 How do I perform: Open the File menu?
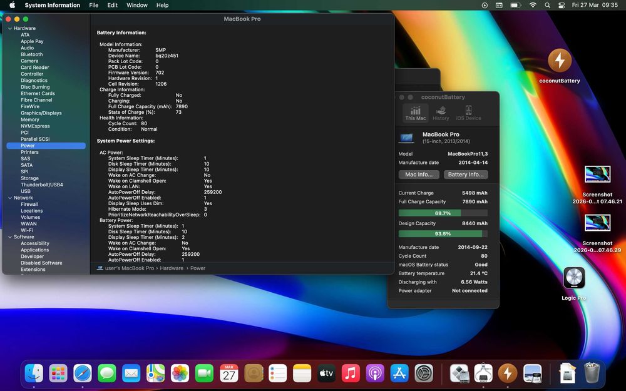coord(94,5)
